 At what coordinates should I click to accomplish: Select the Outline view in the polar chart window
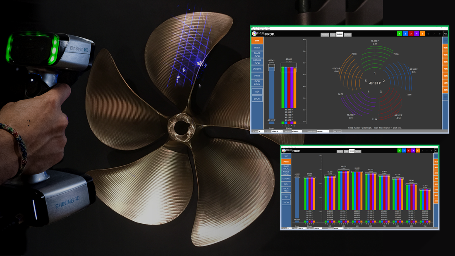(257, 68)
